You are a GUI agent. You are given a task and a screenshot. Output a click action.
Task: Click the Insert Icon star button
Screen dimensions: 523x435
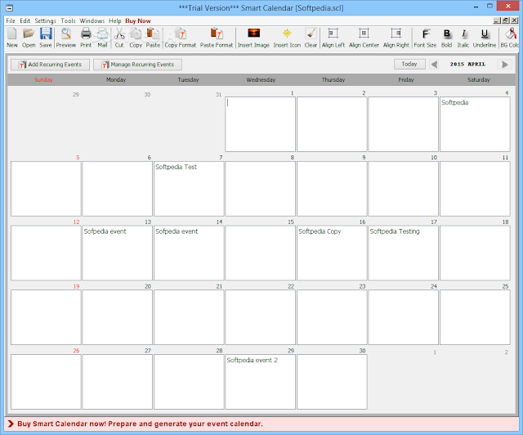[x=287, y=38]
